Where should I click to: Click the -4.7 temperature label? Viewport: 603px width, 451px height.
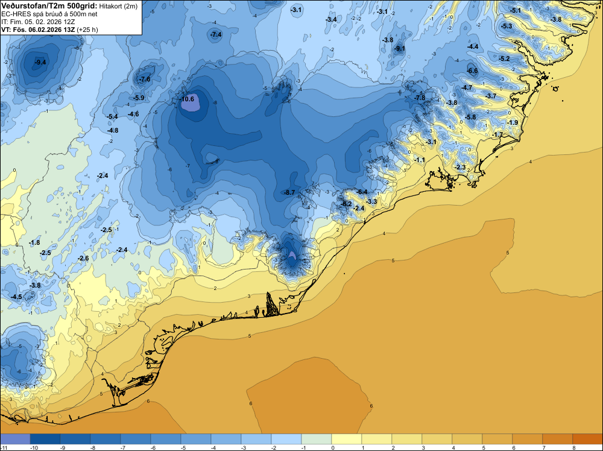pyautogui.click(x=467, y=88)
